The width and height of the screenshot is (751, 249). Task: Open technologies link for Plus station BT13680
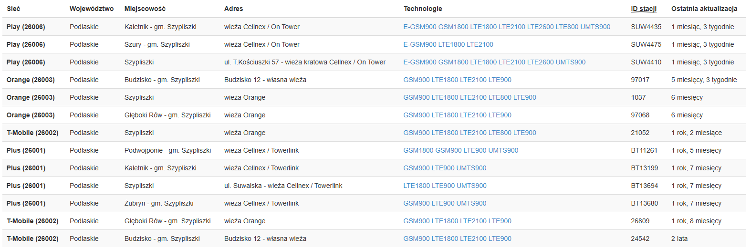point(445,203)
